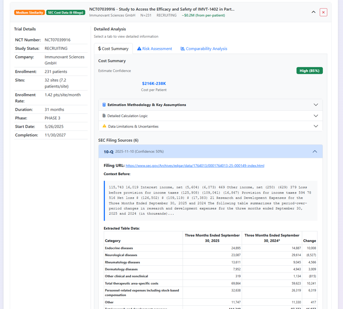The width and height of the screenshot is (343, 309).
Task: Click the SEC Cost Data (6 filings) badge
Action: pyautogui.click(x=66, y=12)
